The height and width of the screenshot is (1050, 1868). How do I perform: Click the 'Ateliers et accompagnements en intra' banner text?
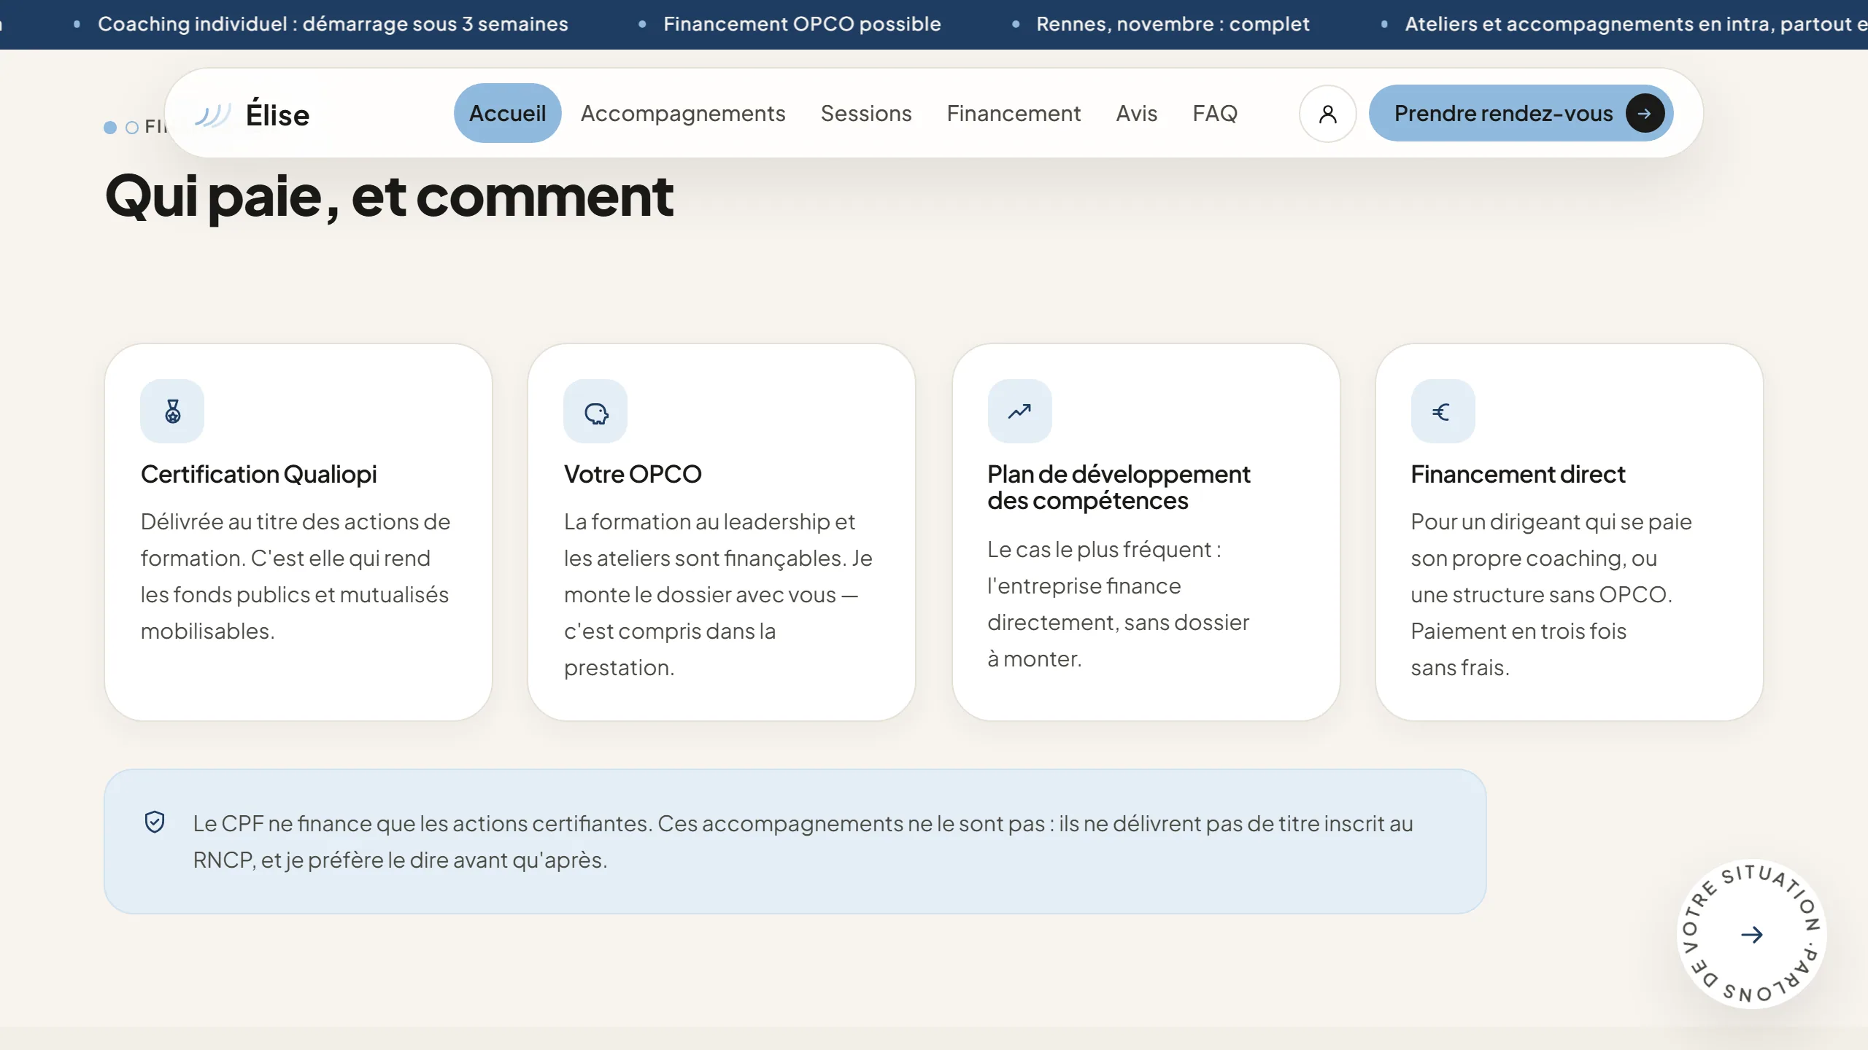(1636, 24)
